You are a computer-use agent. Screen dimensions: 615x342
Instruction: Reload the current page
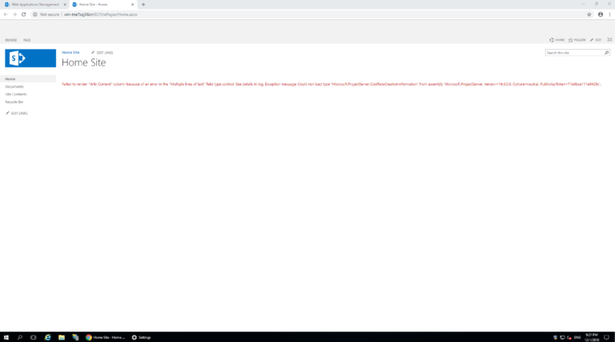(23, 14)
